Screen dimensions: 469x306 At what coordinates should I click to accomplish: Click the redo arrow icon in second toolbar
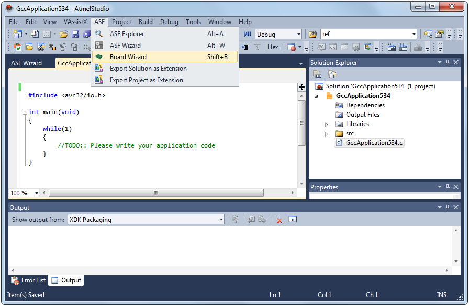[74, 47]
